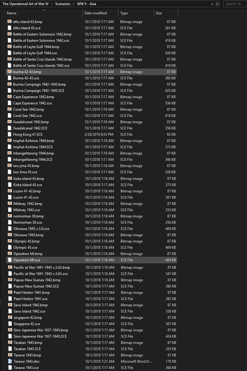Select file Singapore 42.sce
This screenshot has height=371, width=247.
pos(27,324)
